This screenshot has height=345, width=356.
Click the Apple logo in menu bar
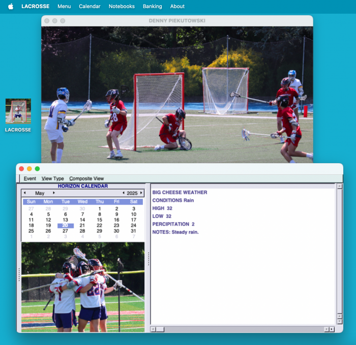click(x=11, y=7)
